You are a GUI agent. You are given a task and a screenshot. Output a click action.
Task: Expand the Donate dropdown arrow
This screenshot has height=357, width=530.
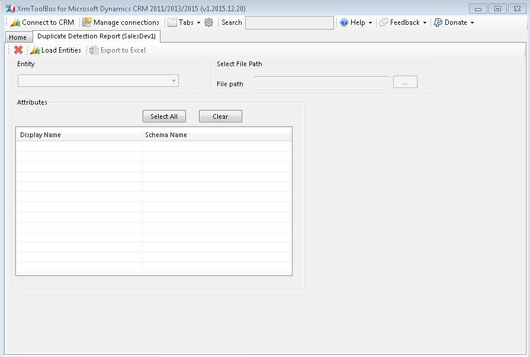tap(472, 22)
